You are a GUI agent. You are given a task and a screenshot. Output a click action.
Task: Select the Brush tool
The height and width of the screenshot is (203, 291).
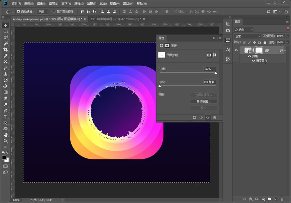click(6, 68)
